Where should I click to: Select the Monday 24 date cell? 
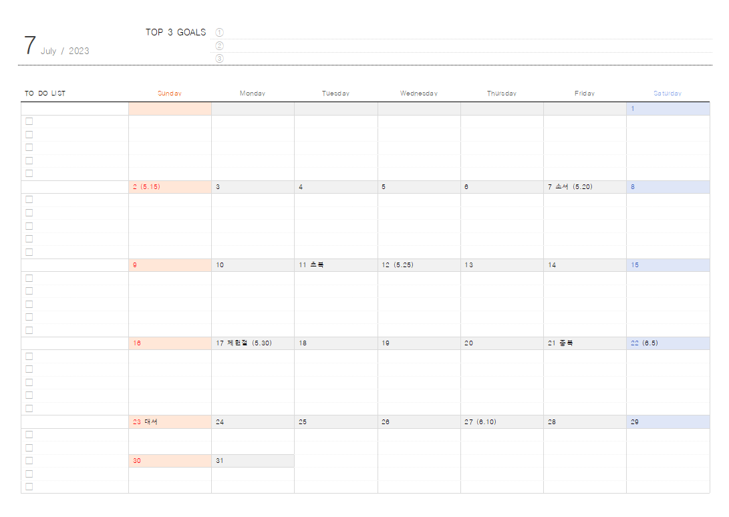click(x=253, y=421)
